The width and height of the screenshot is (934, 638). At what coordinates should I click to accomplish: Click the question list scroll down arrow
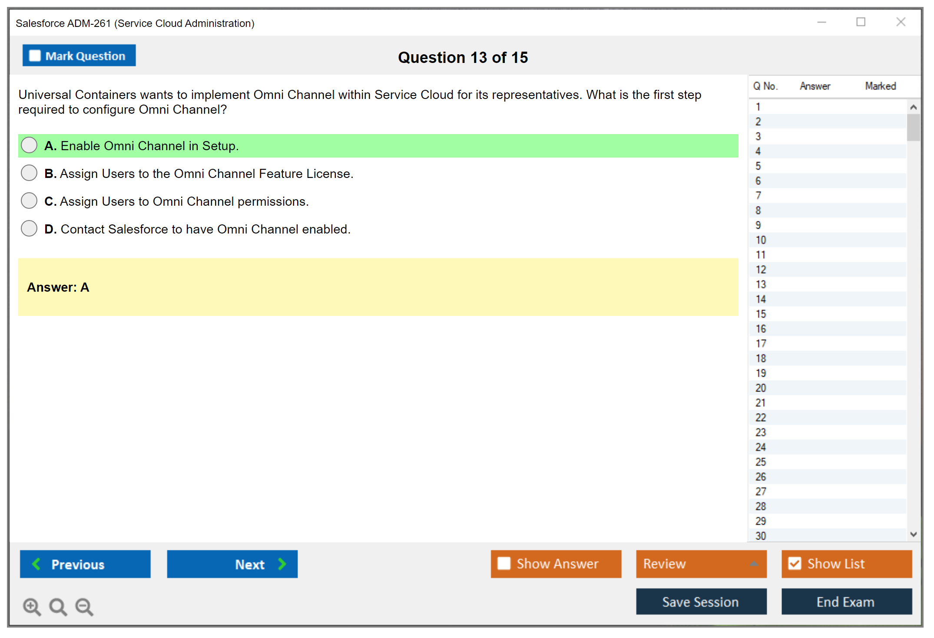[913, 534]
